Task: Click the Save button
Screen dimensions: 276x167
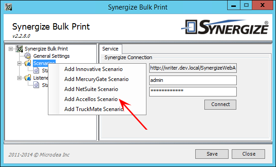Action: point(212,154)
